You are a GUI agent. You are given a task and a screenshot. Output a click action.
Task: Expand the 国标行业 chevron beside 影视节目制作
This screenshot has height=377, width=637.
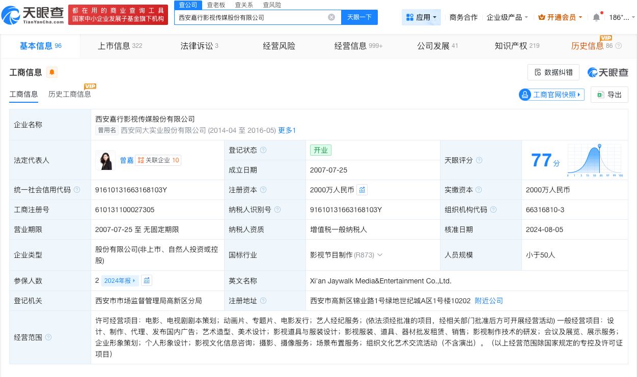(x=380, y=255)
